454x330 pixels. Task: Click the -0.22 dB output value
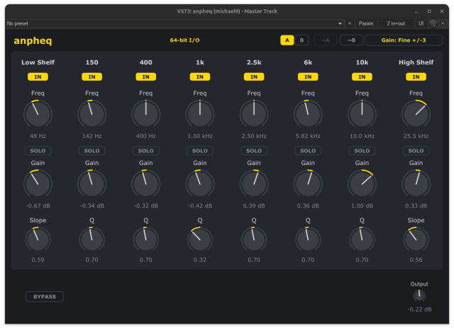(419, 309)
